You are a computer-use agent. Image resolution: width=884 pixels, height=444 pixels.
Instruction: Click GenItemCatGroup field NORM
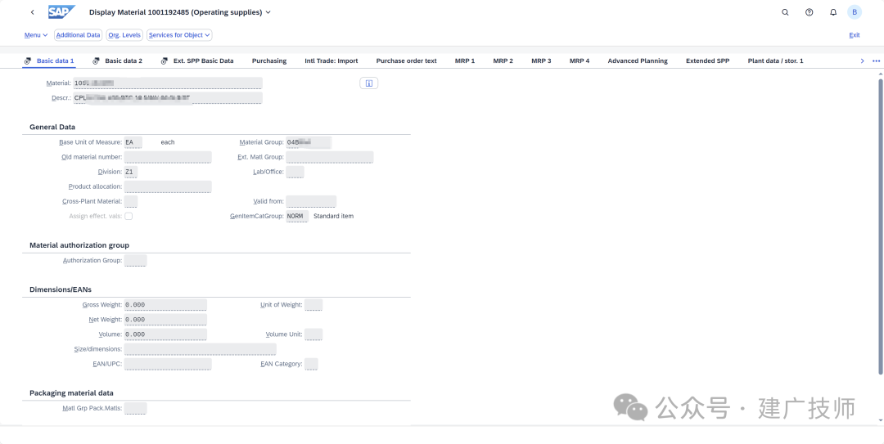(x=297, y=217)
